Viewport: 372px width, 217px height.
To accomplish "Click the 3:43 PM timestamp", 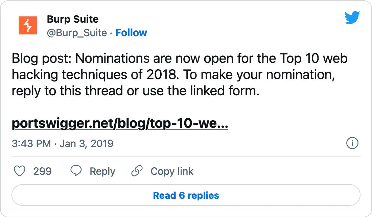I will click(31, 144).
